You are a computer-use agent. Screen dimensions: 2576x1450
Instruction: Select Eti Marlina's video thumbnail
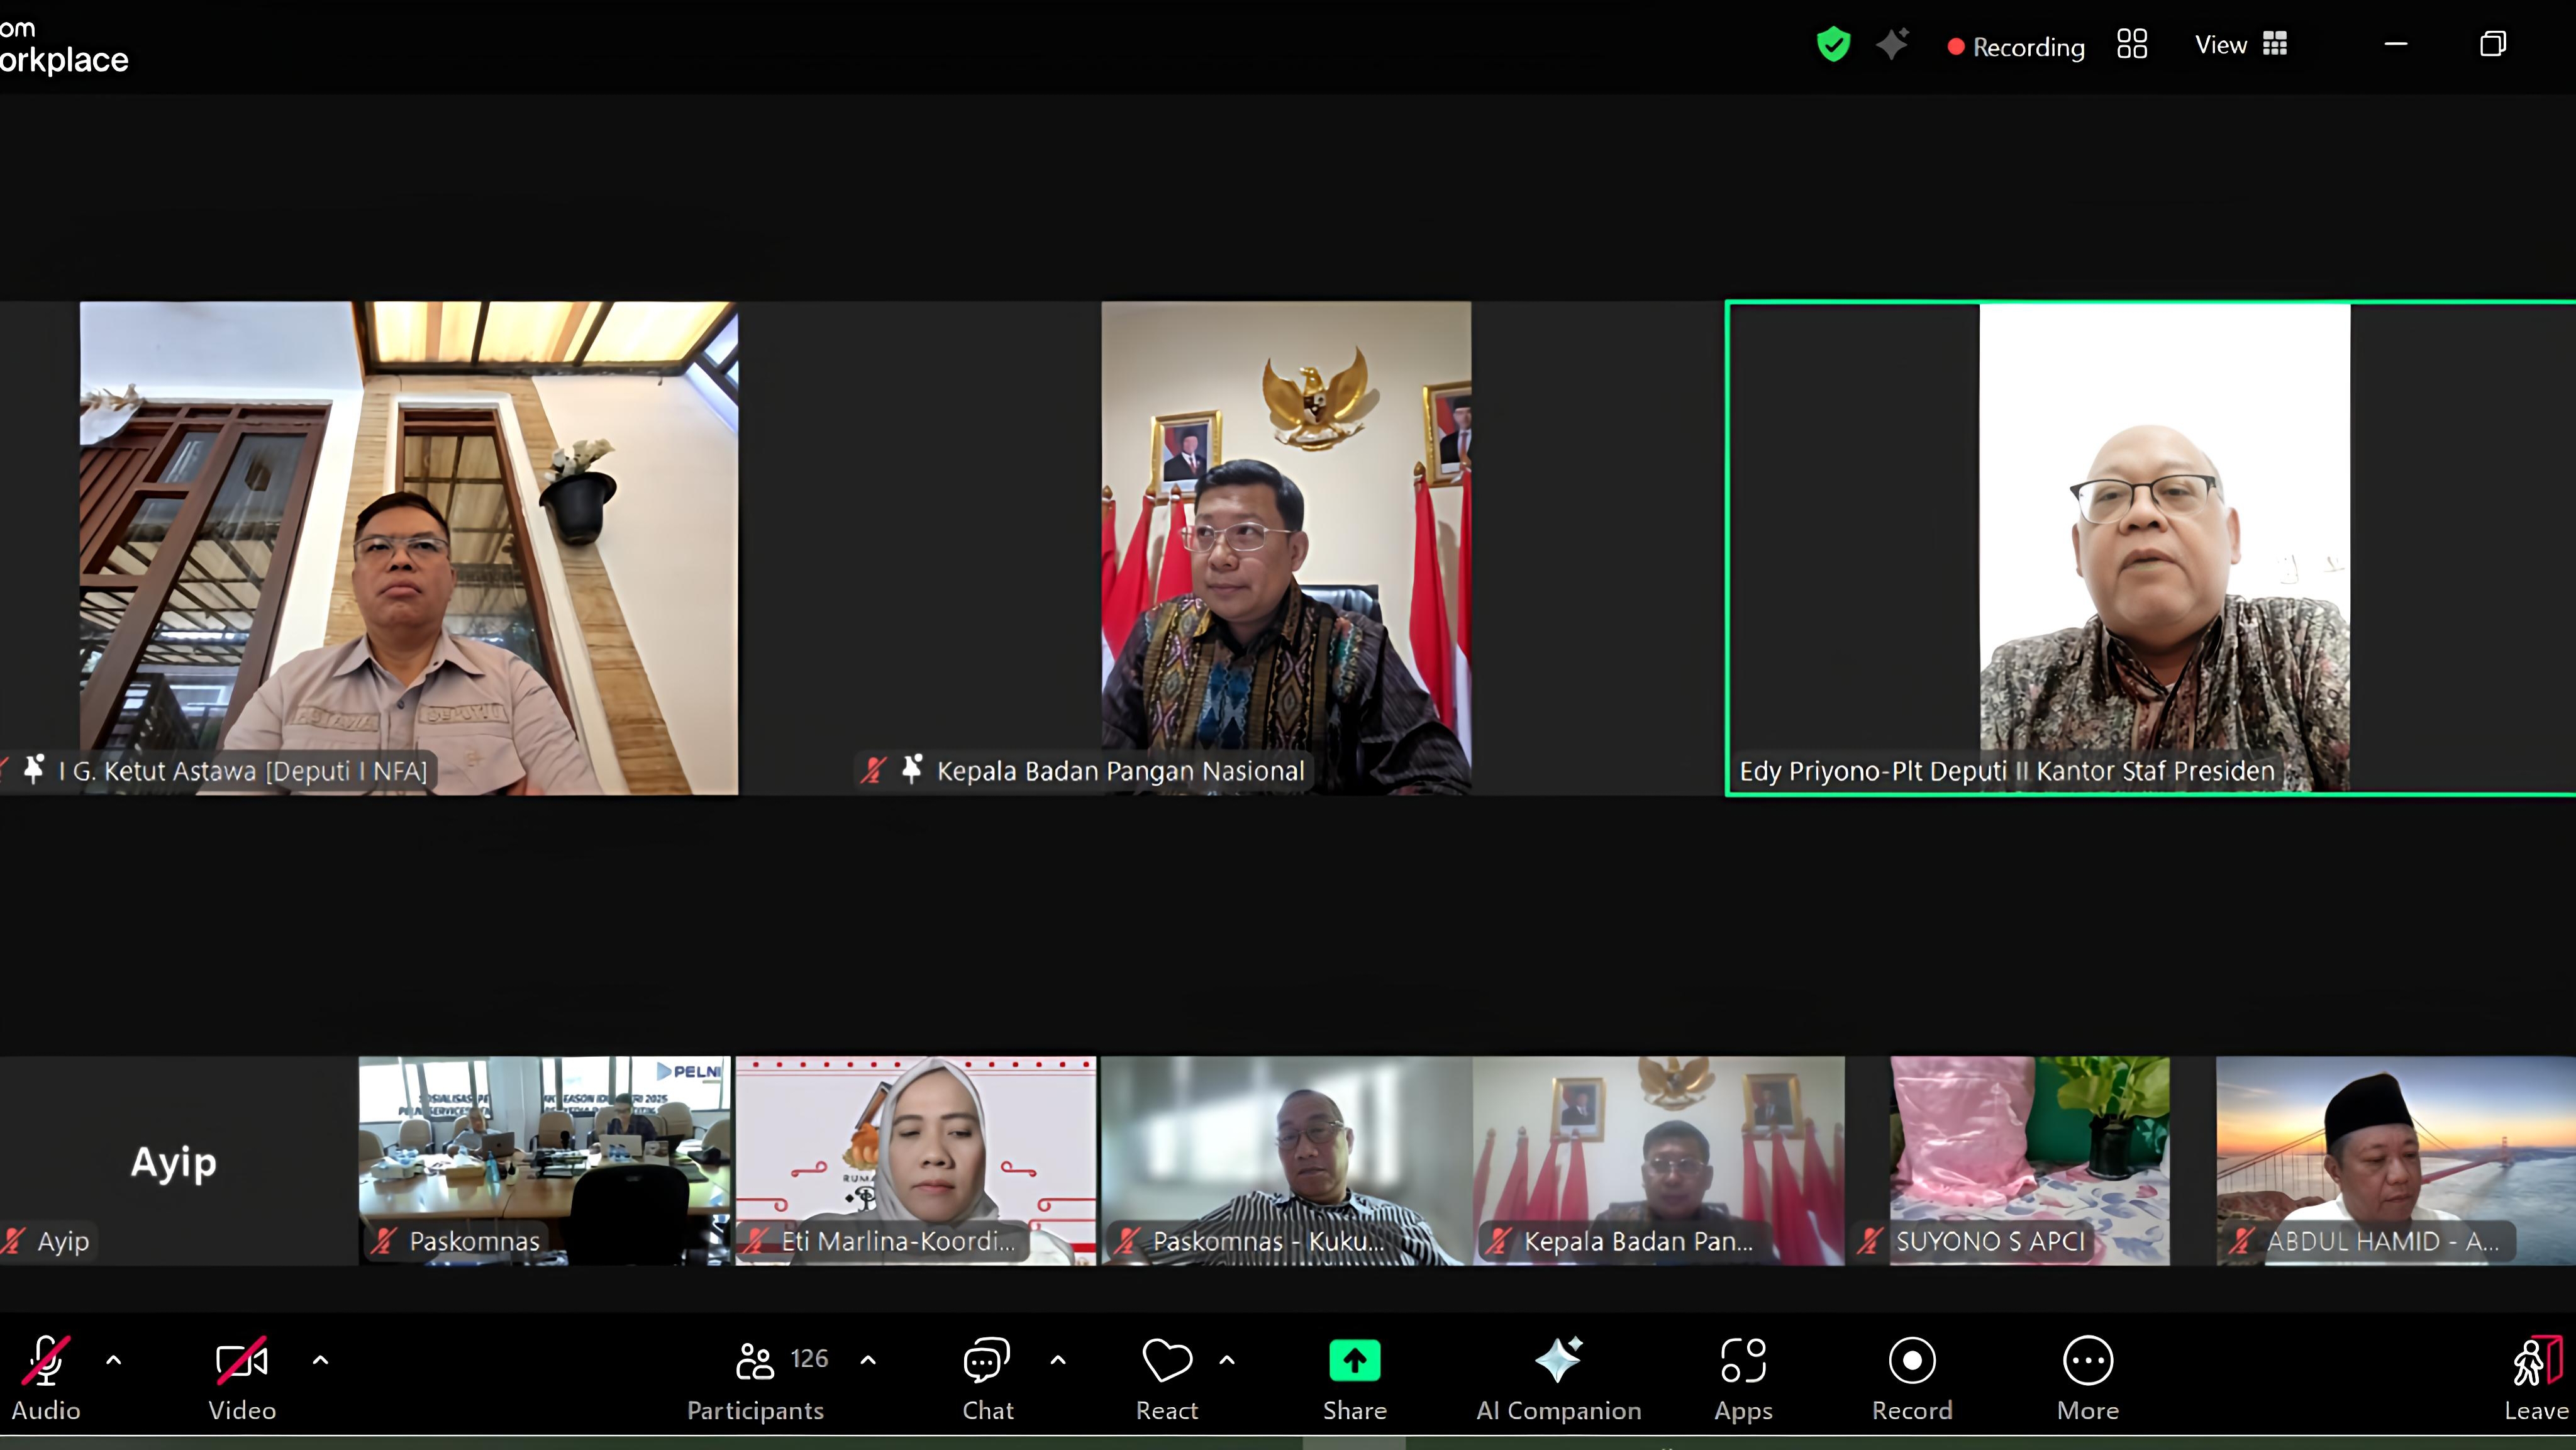pos(915,1160)
